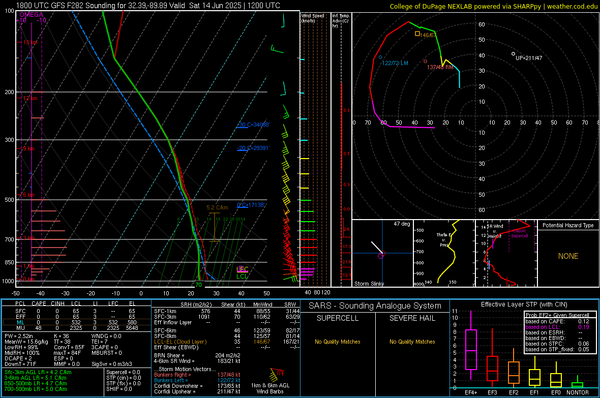
Task: Click the SigSvr = 0 m3/s3 value
Action: pos(112,364)
